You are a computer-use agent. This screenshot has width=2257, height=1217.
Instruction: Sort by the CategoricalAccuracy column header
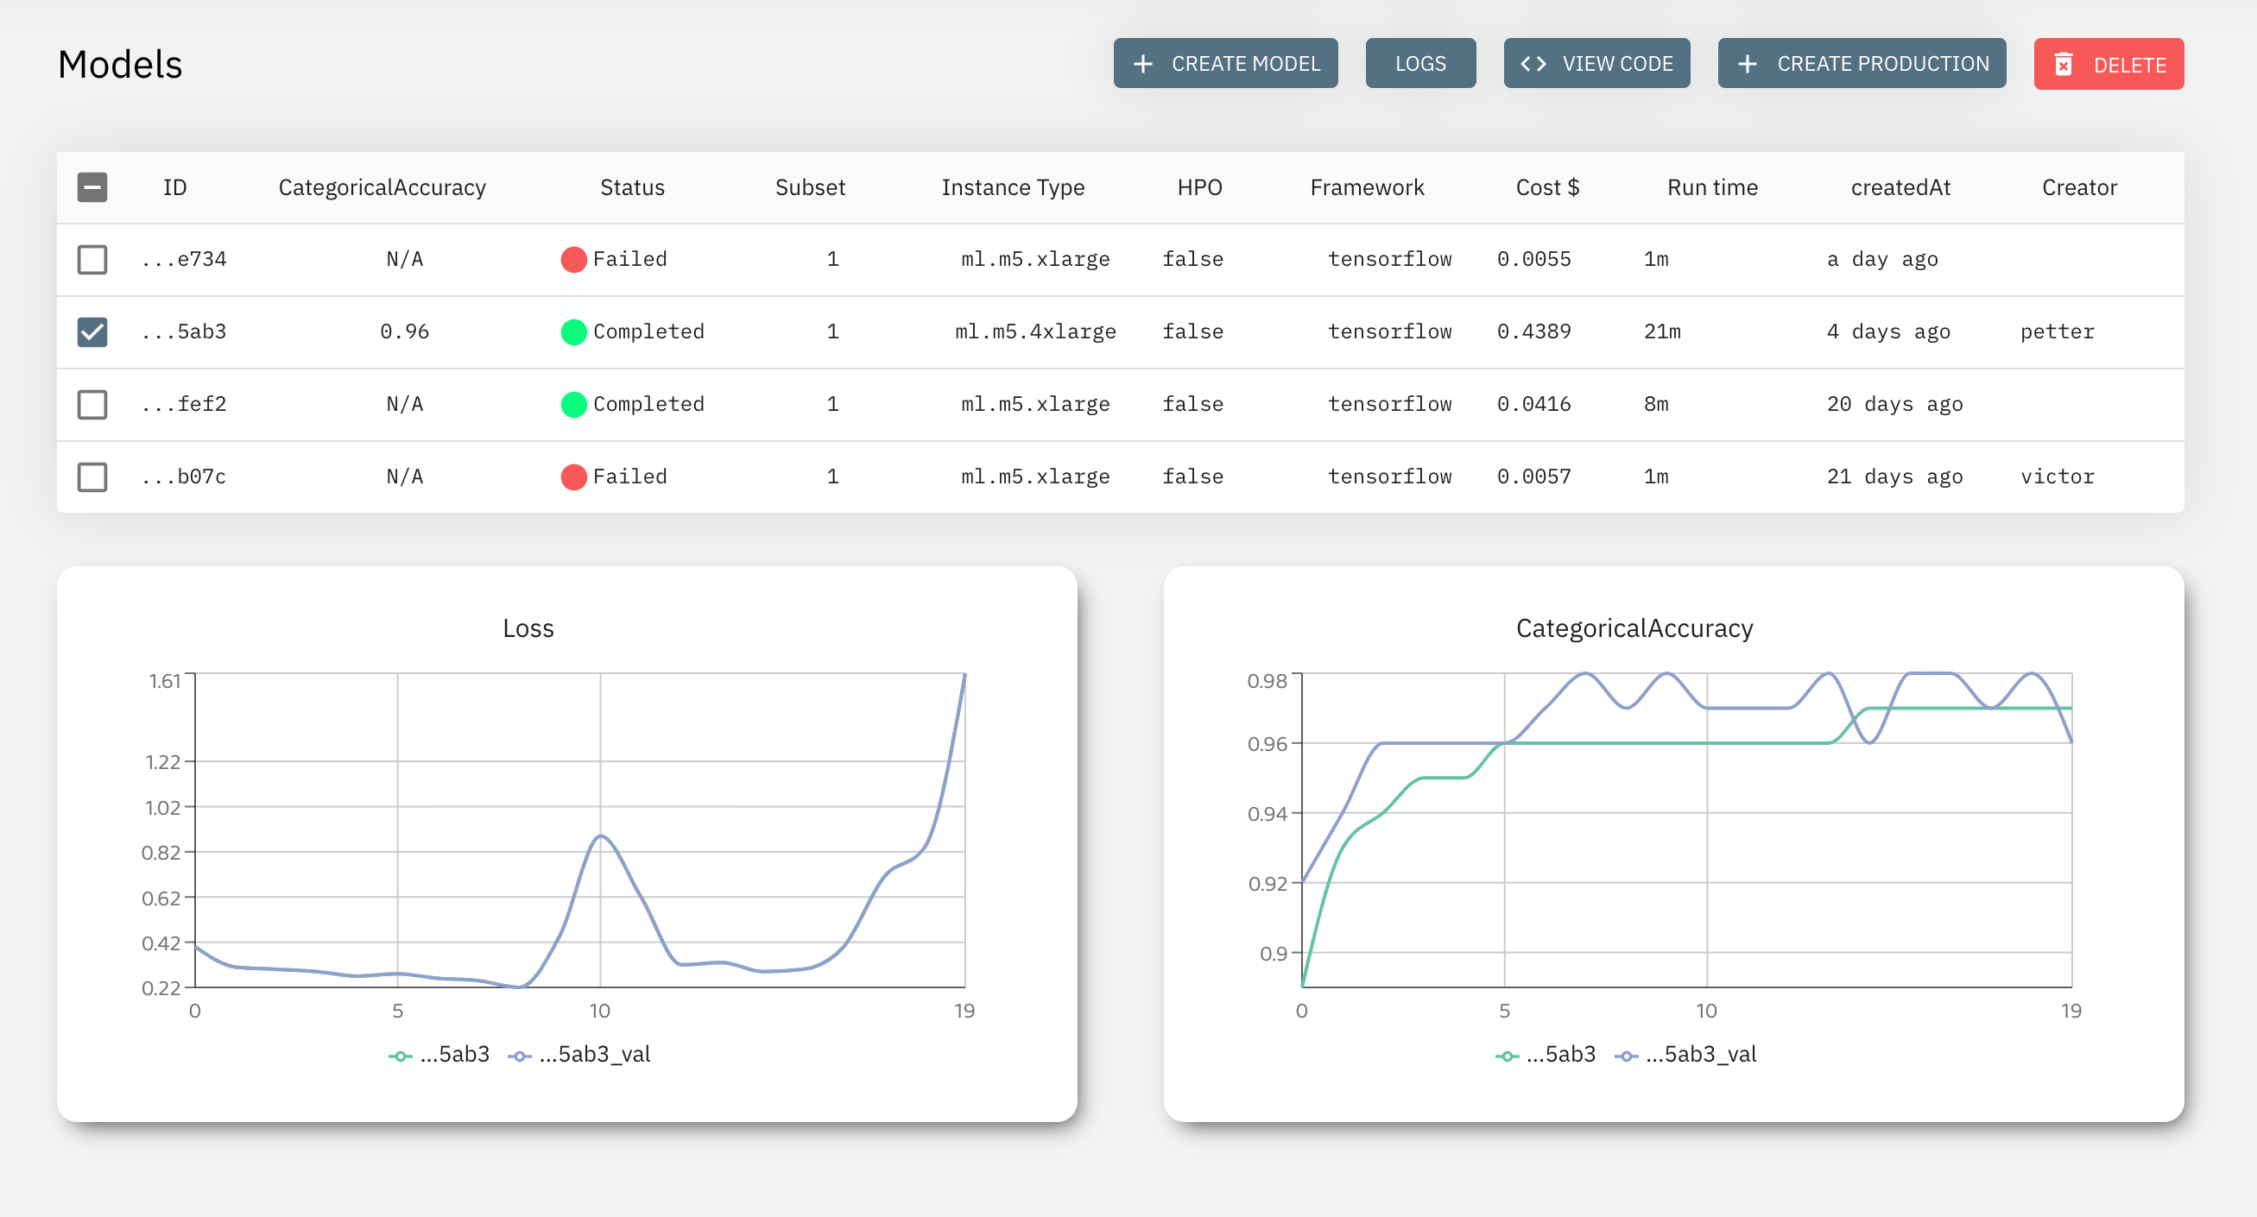(x=382, y=187)
